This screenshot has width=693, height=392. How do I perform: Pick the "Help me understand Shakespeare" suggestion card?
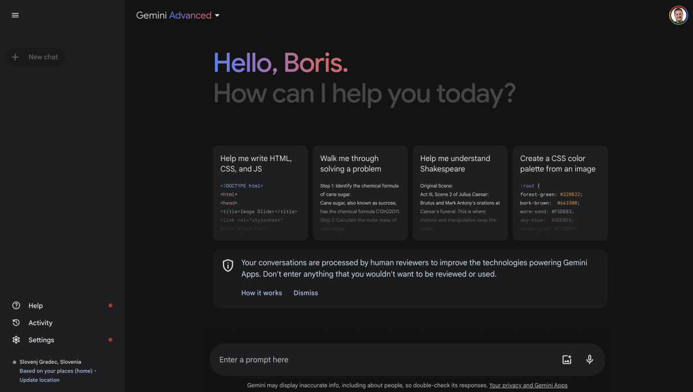click(460, 193)
